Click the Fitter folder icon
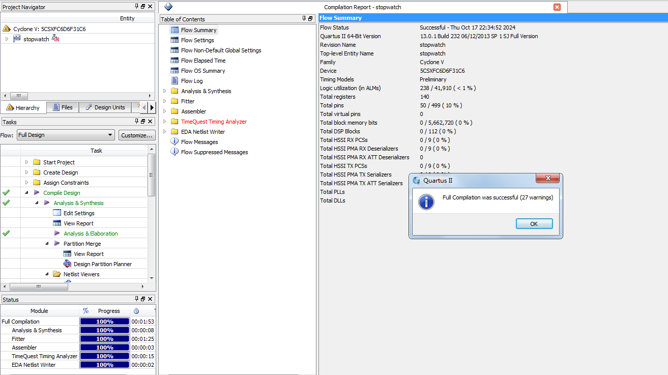668x375 pixels. [x=175, y=101]
